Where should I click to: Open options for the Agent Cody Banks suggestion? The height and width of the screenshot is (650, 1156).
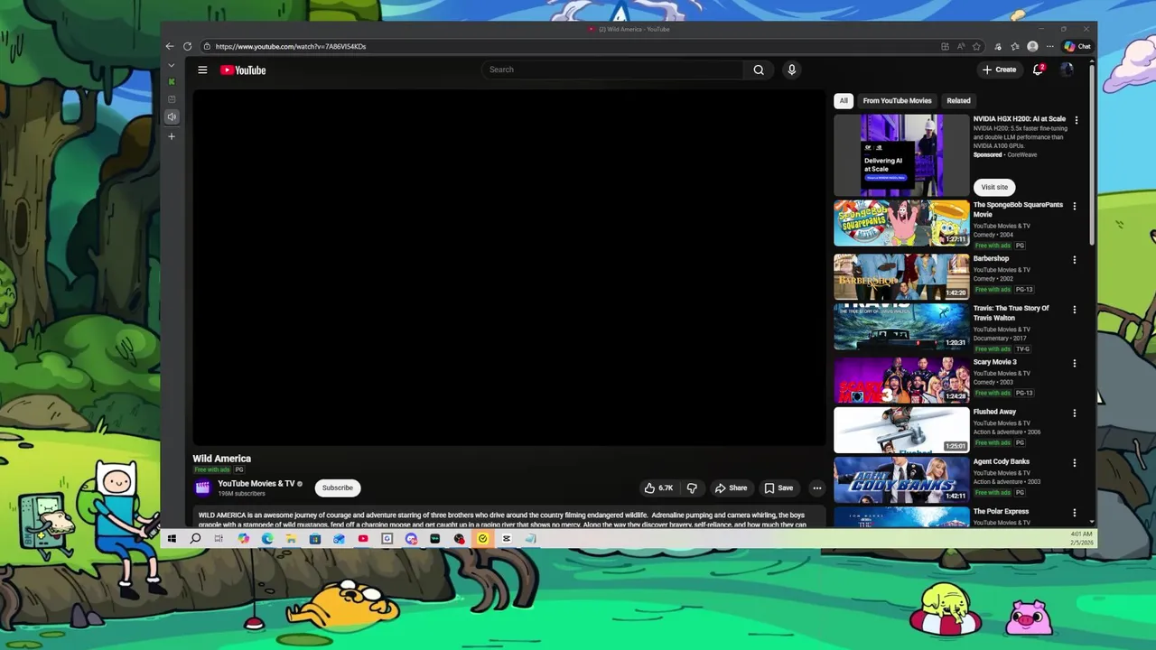click(x=1075, y=463)
